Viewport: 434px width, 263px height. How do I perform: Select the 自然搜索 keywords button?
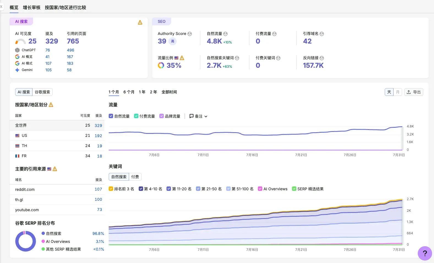pyautogui.click(x=119, y=177)
